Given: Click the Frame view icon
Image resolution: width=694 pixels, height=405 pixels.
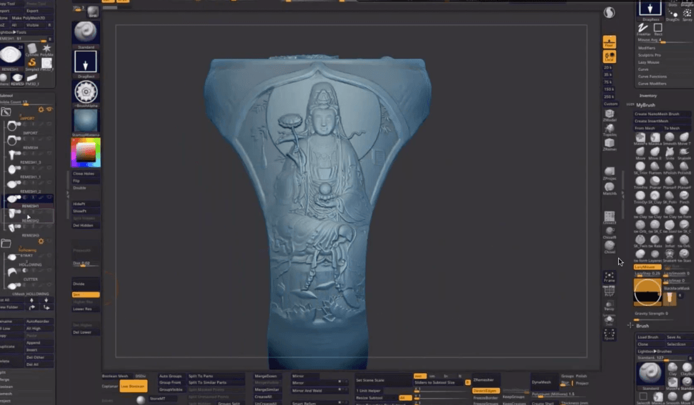Looking at the screenshot, I should 610,277.
